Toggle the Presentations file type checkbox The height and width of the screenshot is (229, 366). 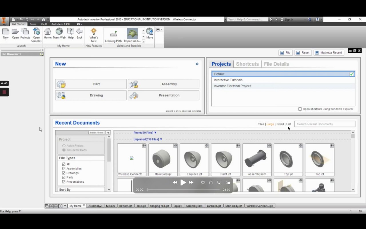(64, 181)
